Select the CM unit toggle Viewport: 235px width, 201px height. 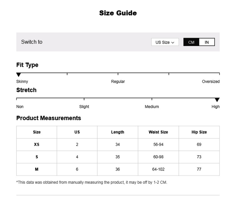pos(191,42)
